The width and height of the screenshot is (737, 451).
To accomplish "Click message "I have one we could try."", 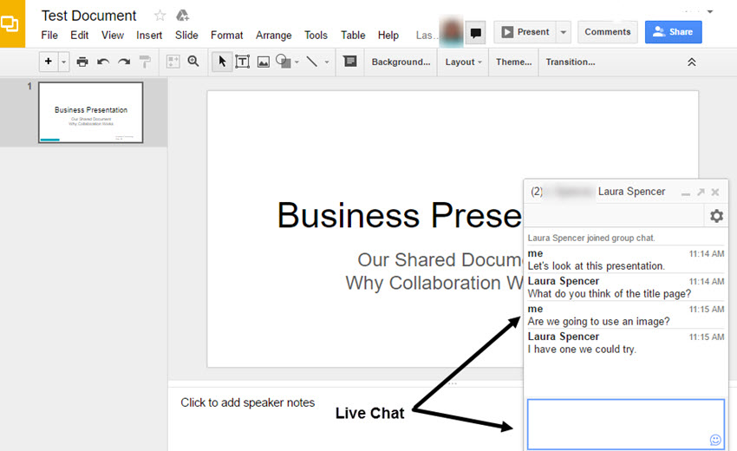I will [582, 350].
